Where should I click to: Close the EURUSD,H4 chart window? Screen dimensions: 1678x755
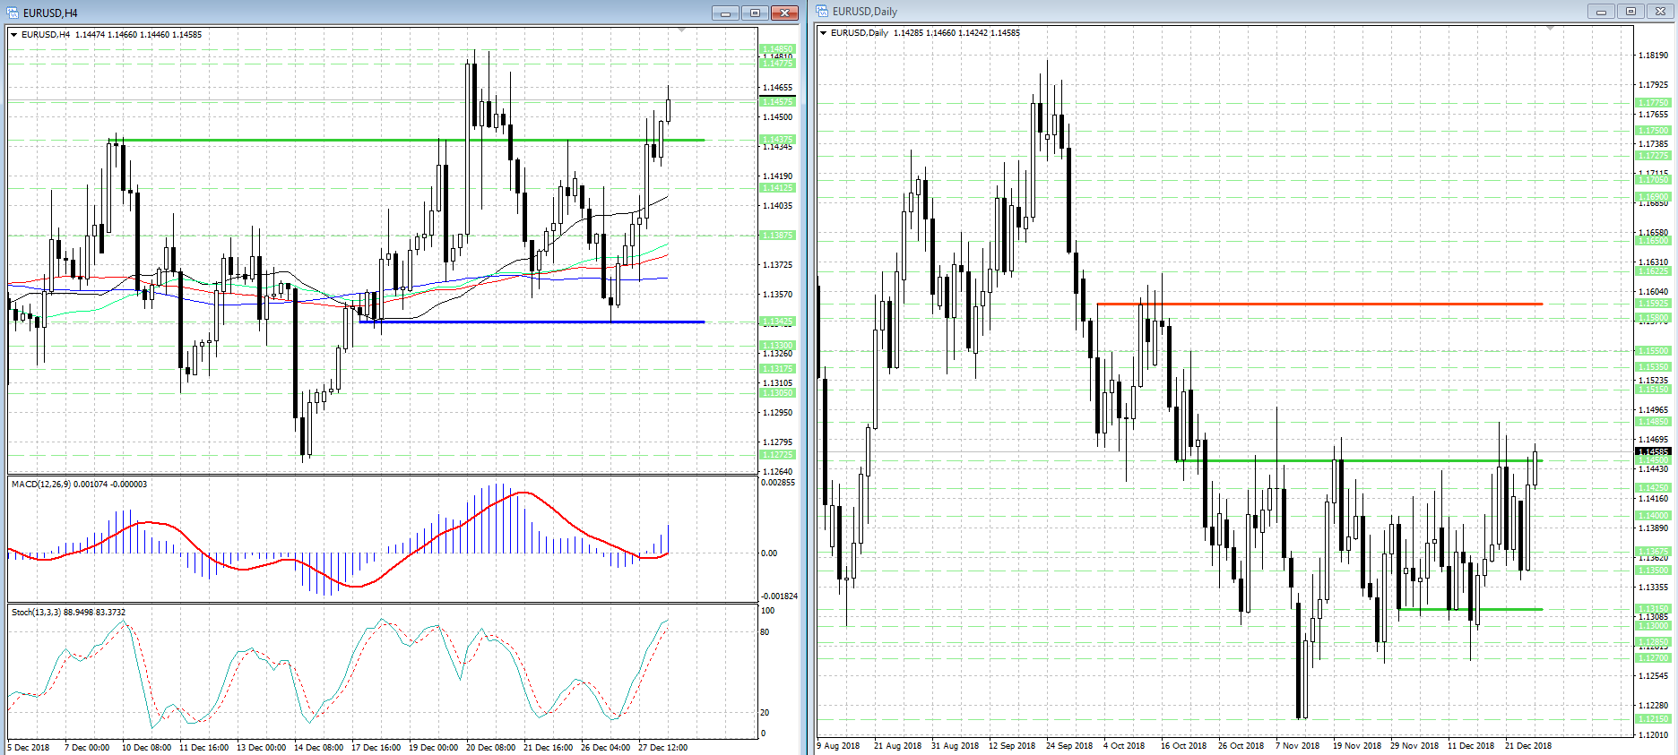pos(784,13)
